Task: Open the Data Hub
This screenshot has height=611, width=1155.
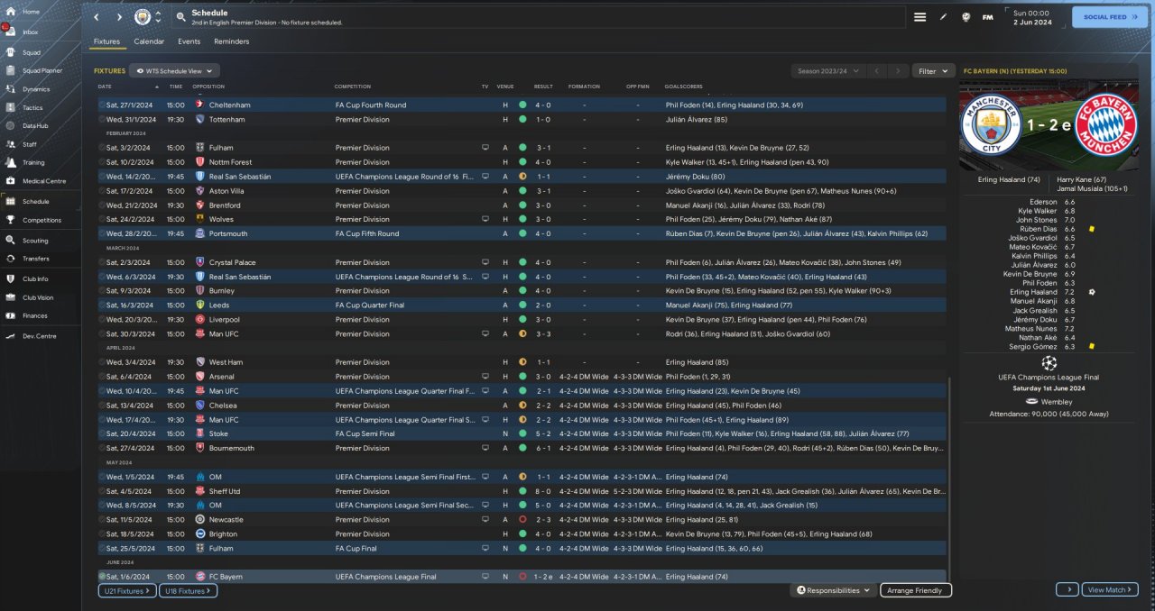Action: [x=40, y=125]
